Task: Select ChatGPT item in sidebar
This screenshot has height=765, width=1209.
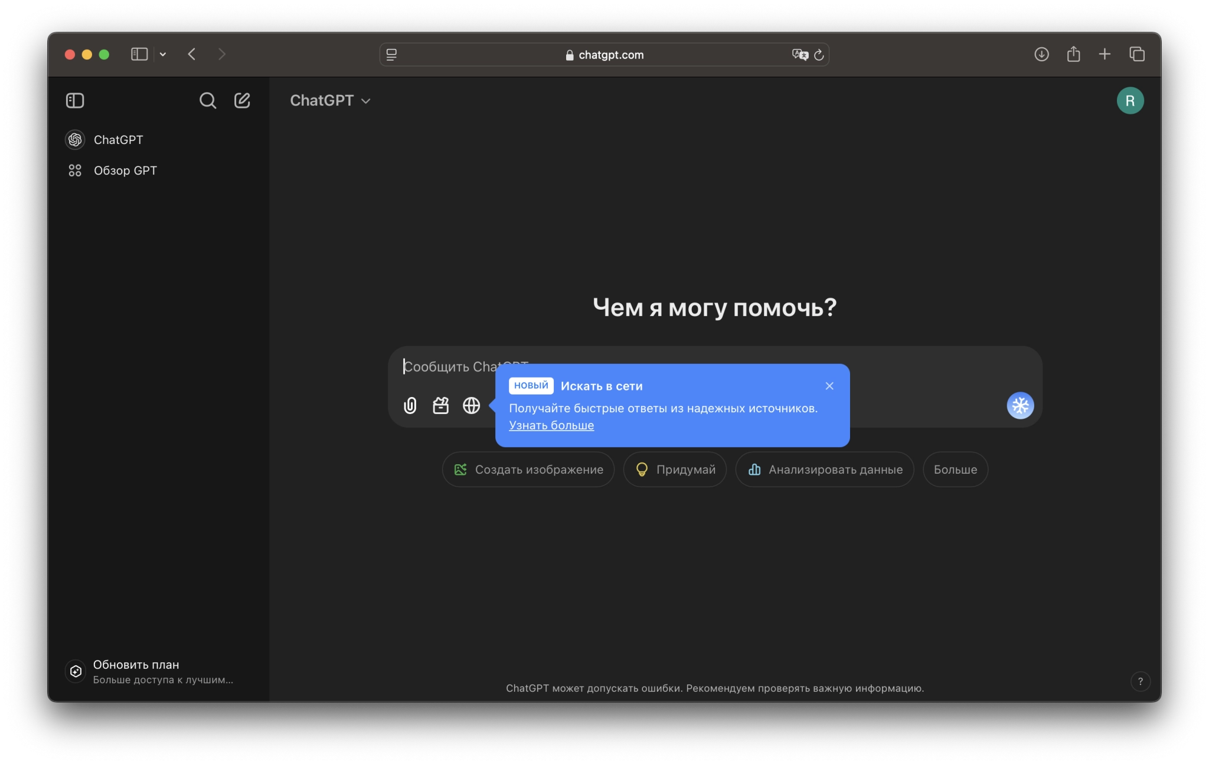Action: (x=118, y=140)
